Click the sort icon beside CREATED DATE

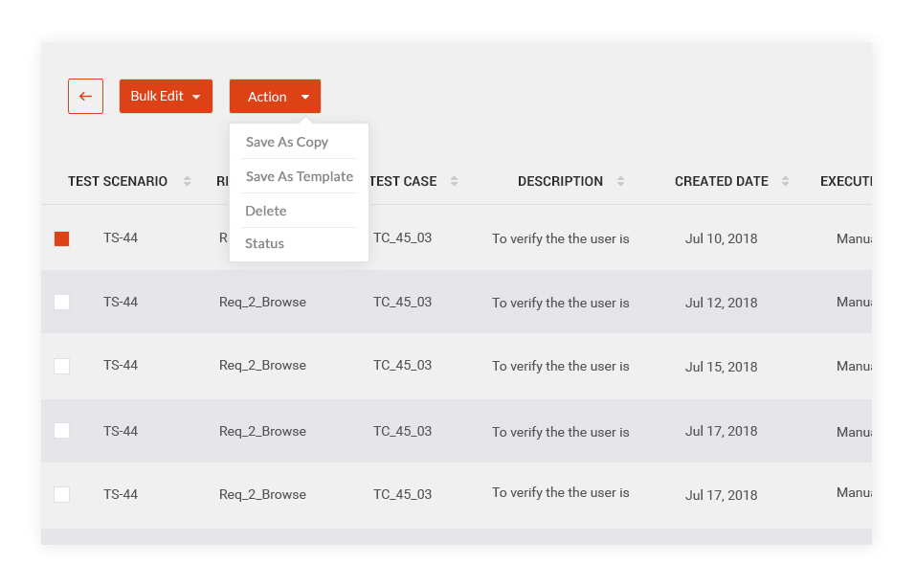[x=786, y=180]
